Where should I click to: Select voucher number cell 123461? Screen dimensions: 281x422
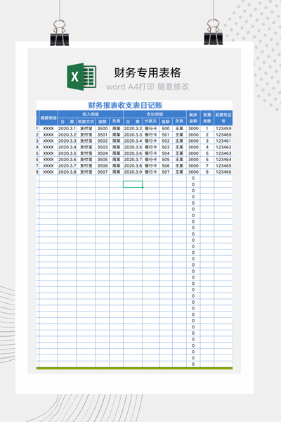point(223,141)
